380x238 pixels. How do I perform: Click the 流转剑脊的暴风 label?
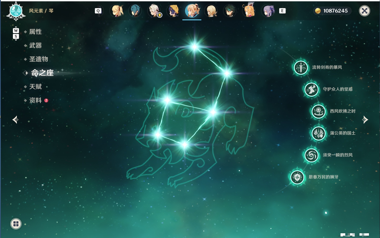point(327,67)
